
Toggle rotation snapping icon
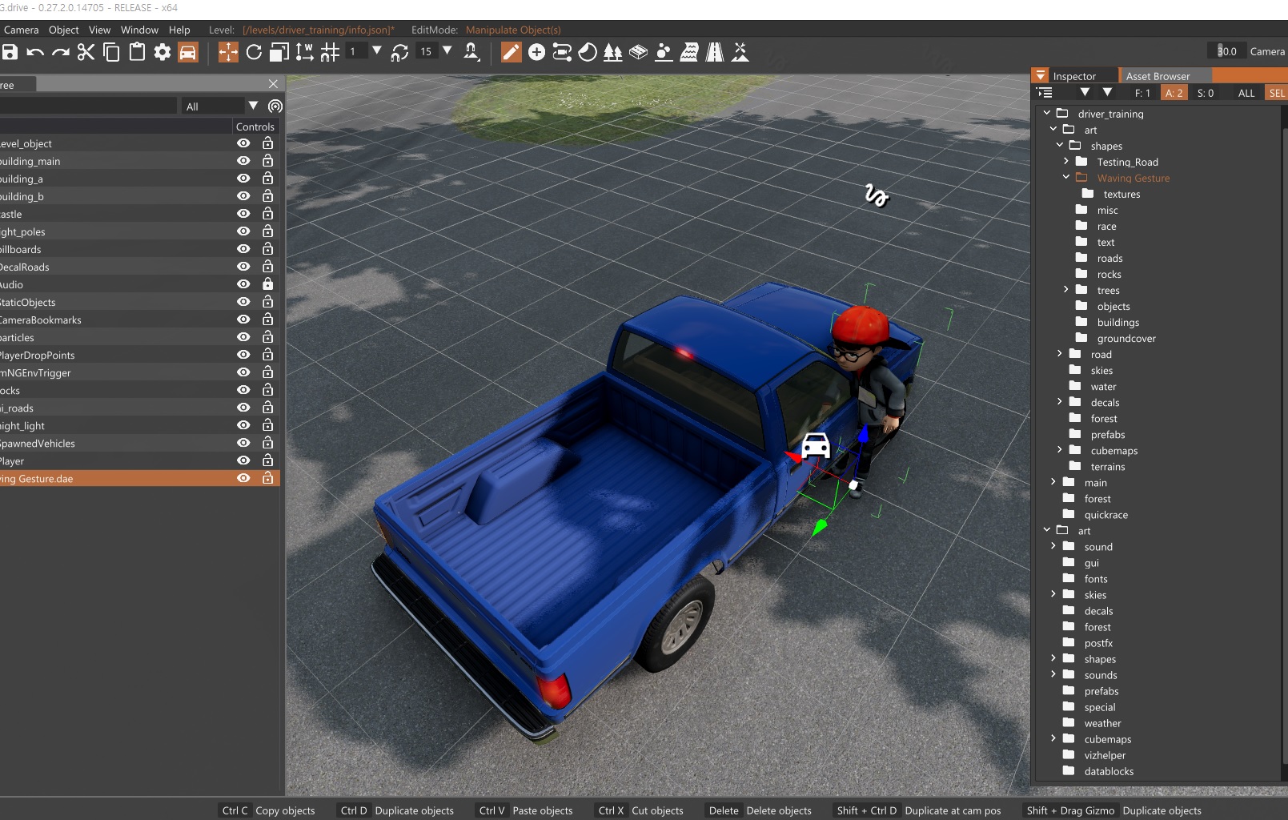[x=399, y=52]
